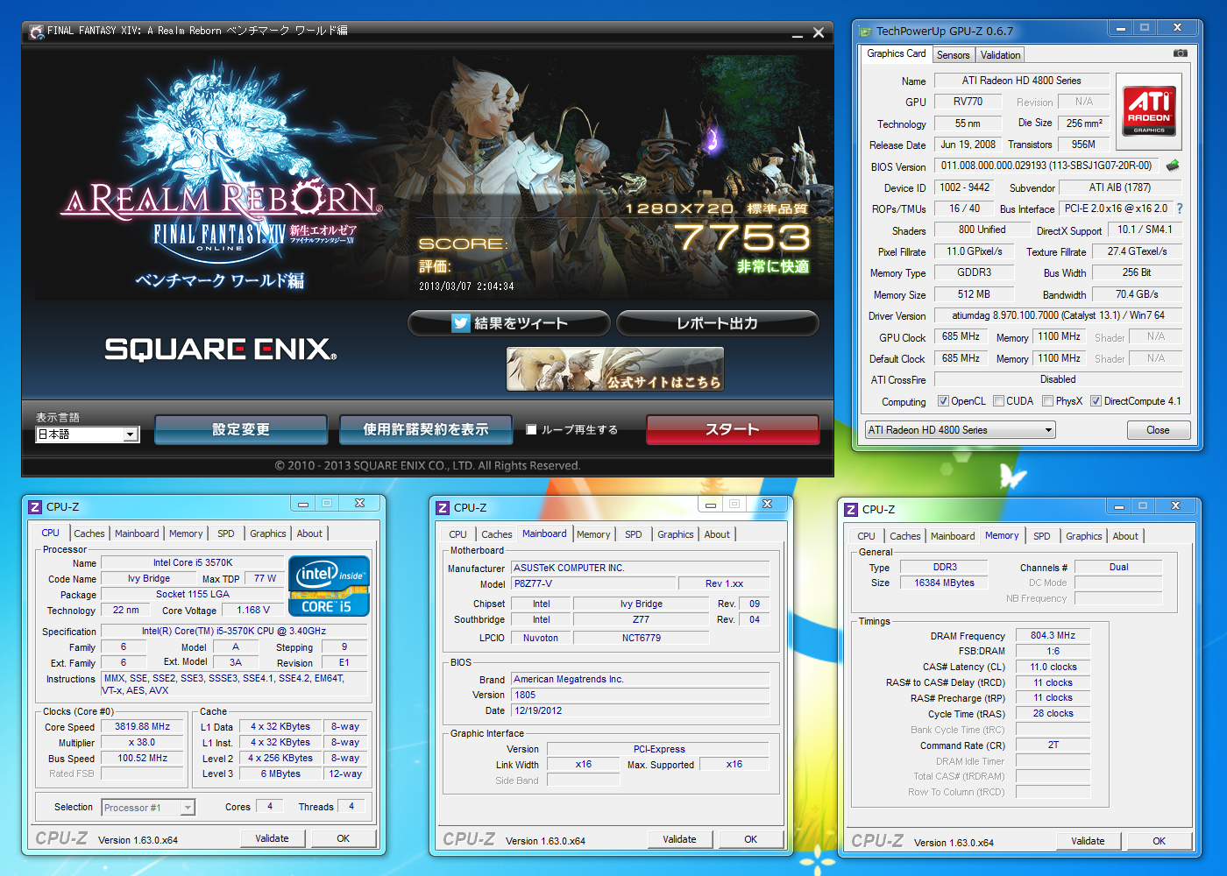This screenshot has height=876, width=1227.
Task: Click the GPU-Z screenshot camera icon
Action: tap(1181, 53)
